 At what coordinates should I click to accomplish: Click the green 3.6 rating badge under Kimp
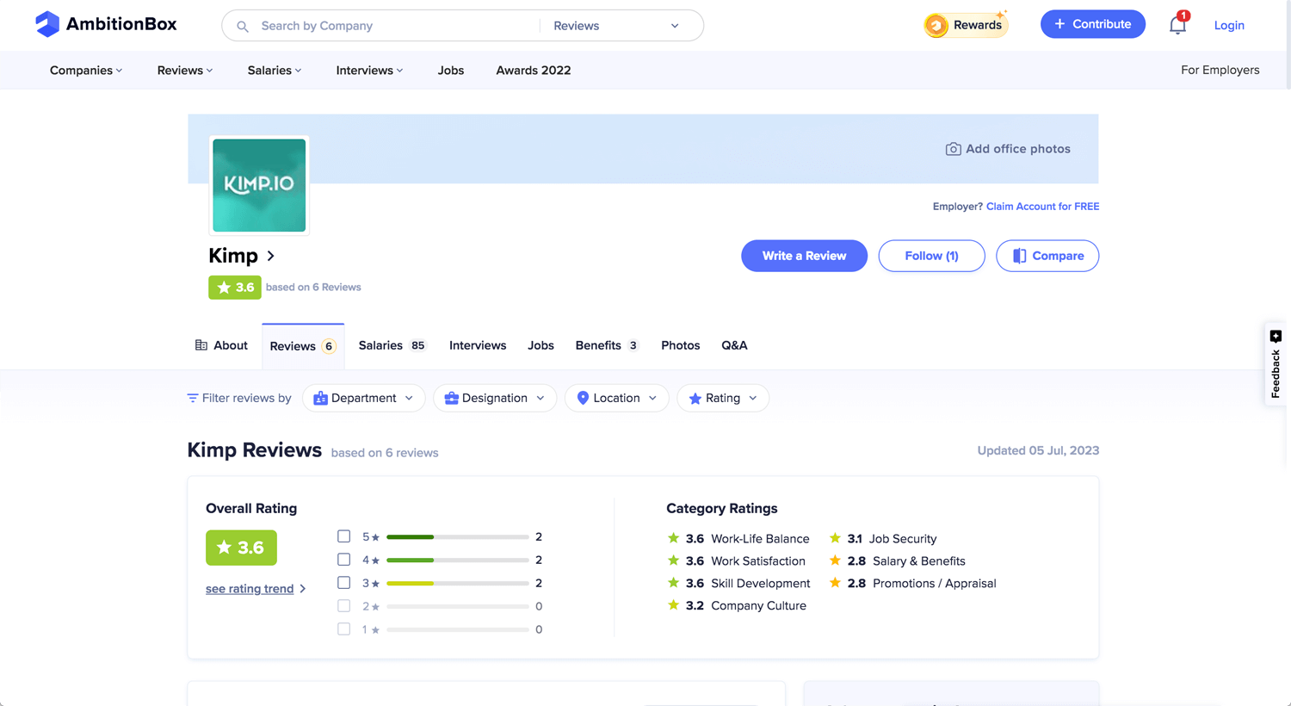pyautogui.click(x=234, y=288)
